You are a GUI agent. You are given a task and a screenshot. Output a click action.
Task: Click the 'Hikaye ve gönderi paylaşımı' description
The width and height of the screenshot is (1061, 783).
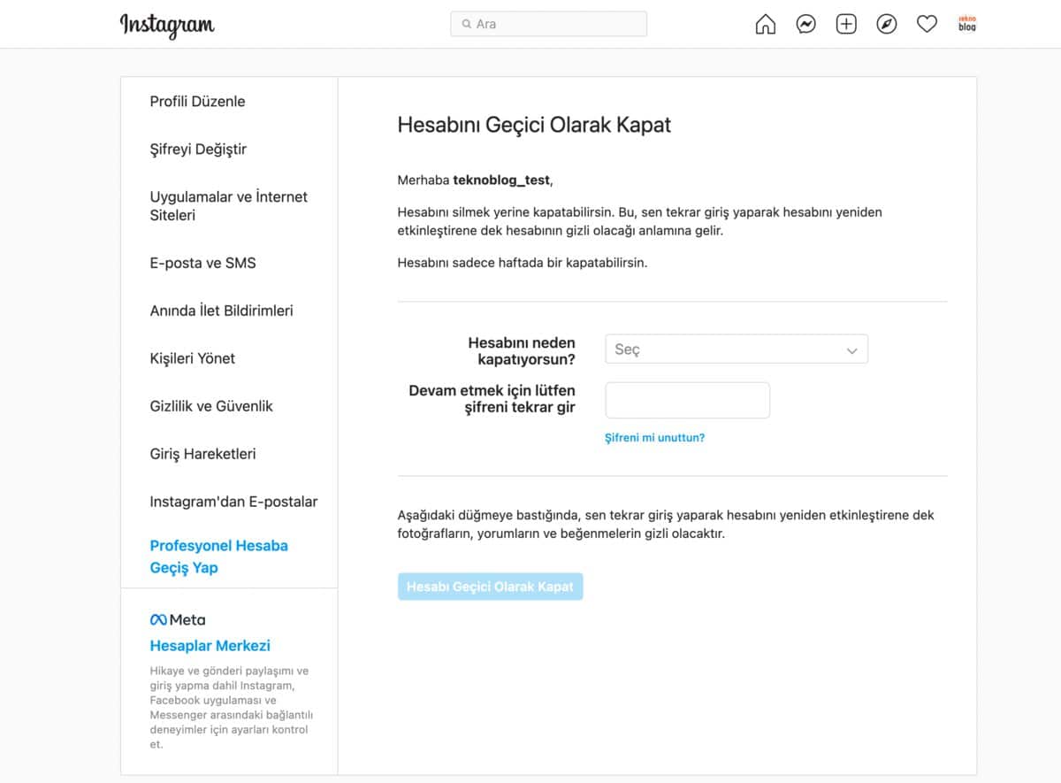click(x=231, y=708)
